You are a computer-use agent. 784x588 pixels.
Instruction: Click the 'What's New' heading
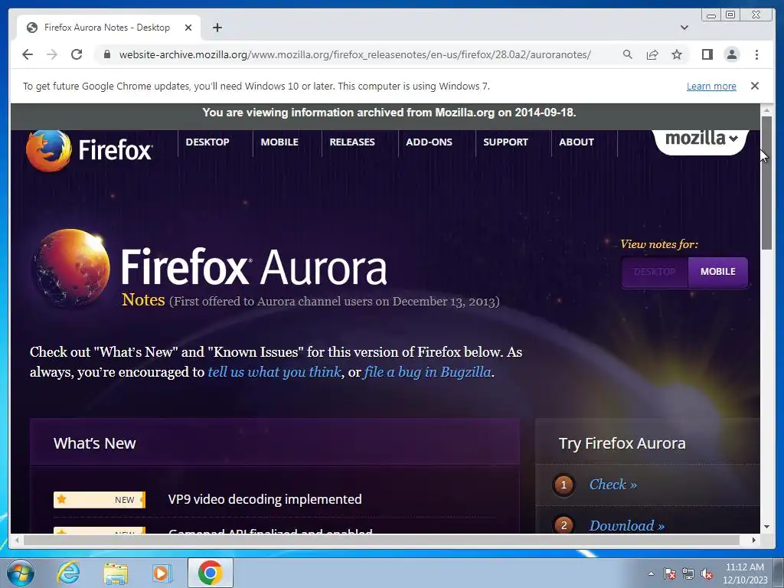click(94, 443)
